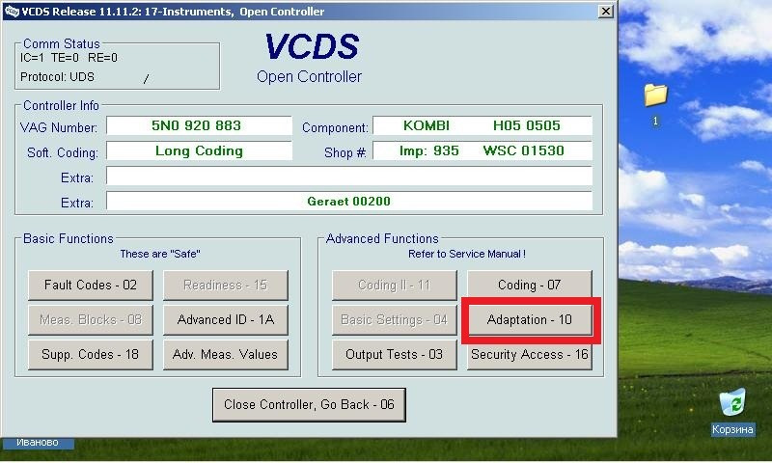
Task: Click the disabled Meas. Blocks - 08 button
Action: 90,320
